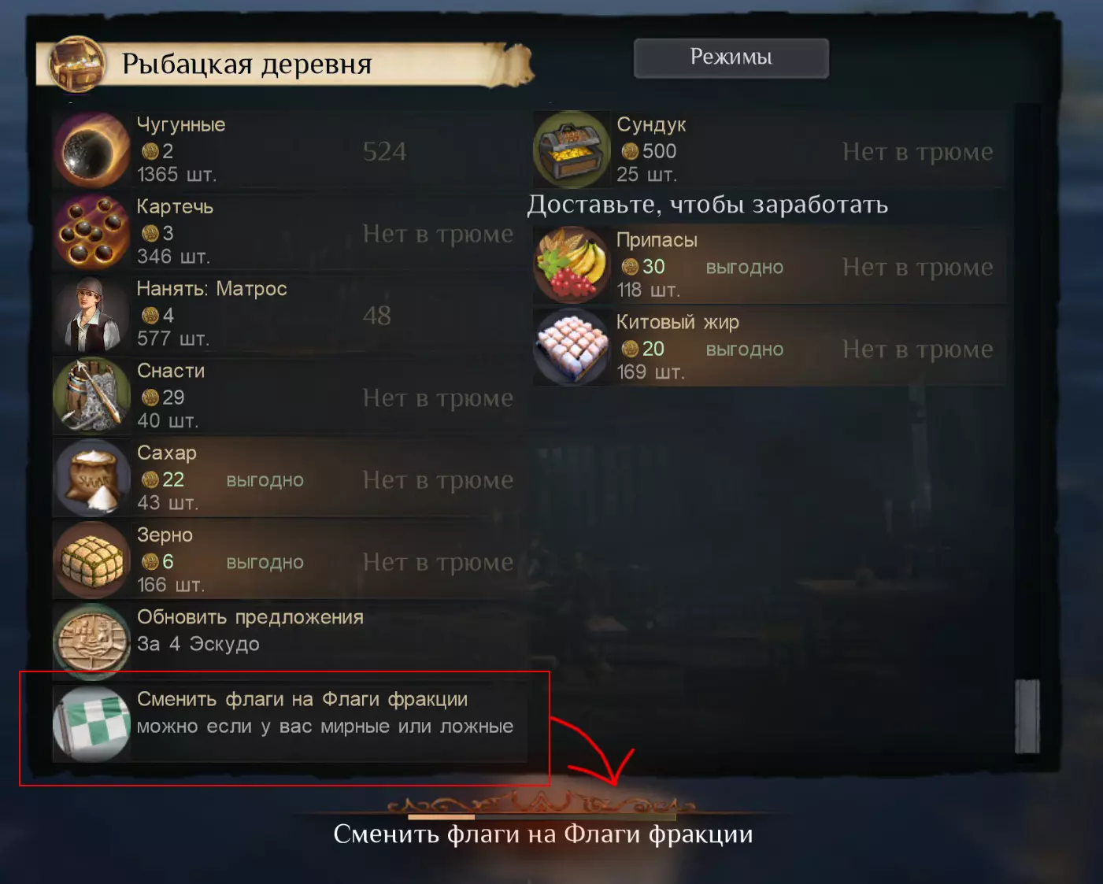1103x884 pixels.
Task: Click the bottom Сменить флаги caption text
Action: pos(543,834)
